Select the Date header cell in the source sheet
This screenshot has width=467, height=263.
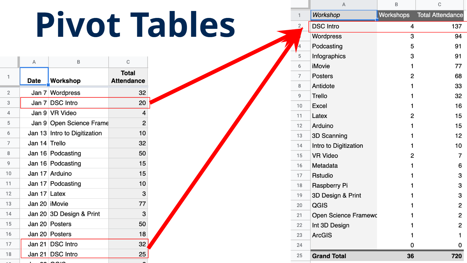pyautogui.click(x=34, y=77)
